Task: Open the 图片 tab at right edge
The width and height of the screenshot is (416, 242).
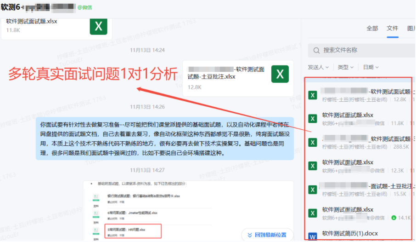Action: [x=411, y=29]
